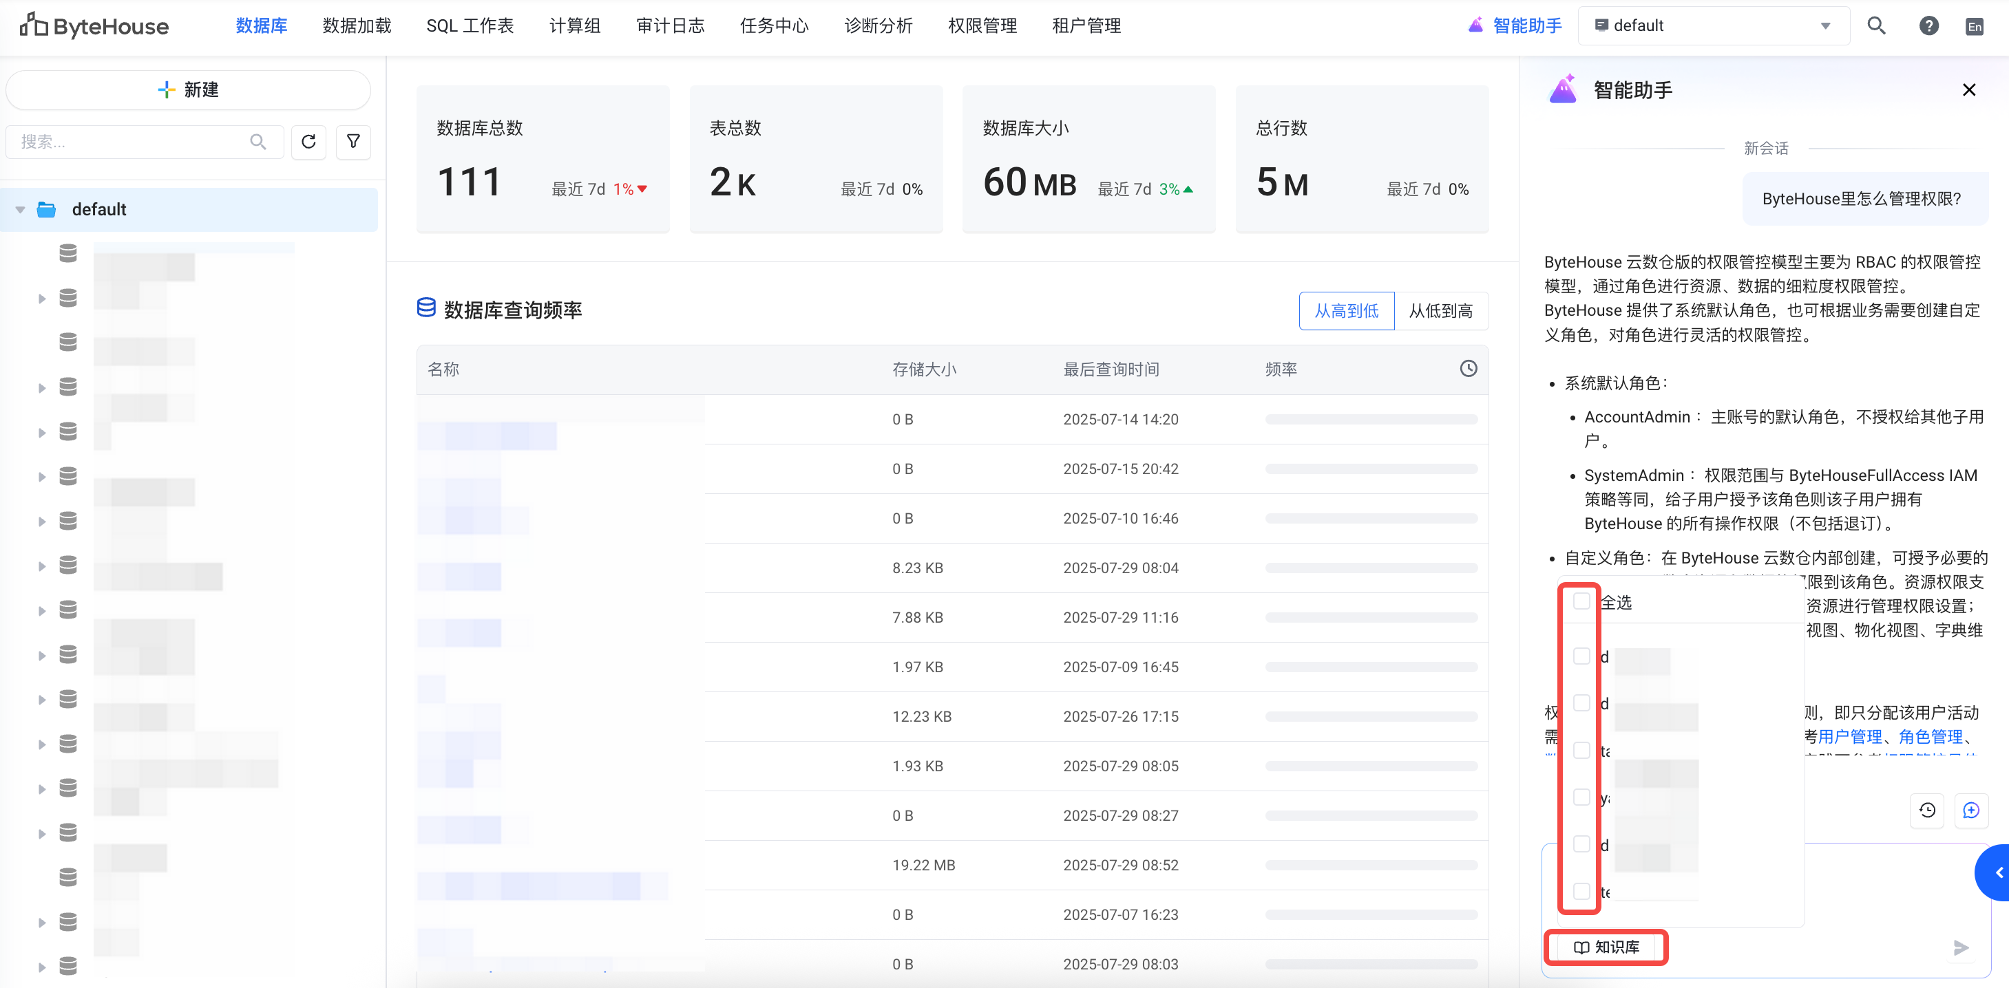Open the SQL 工作表 menu

coord(470,25)
